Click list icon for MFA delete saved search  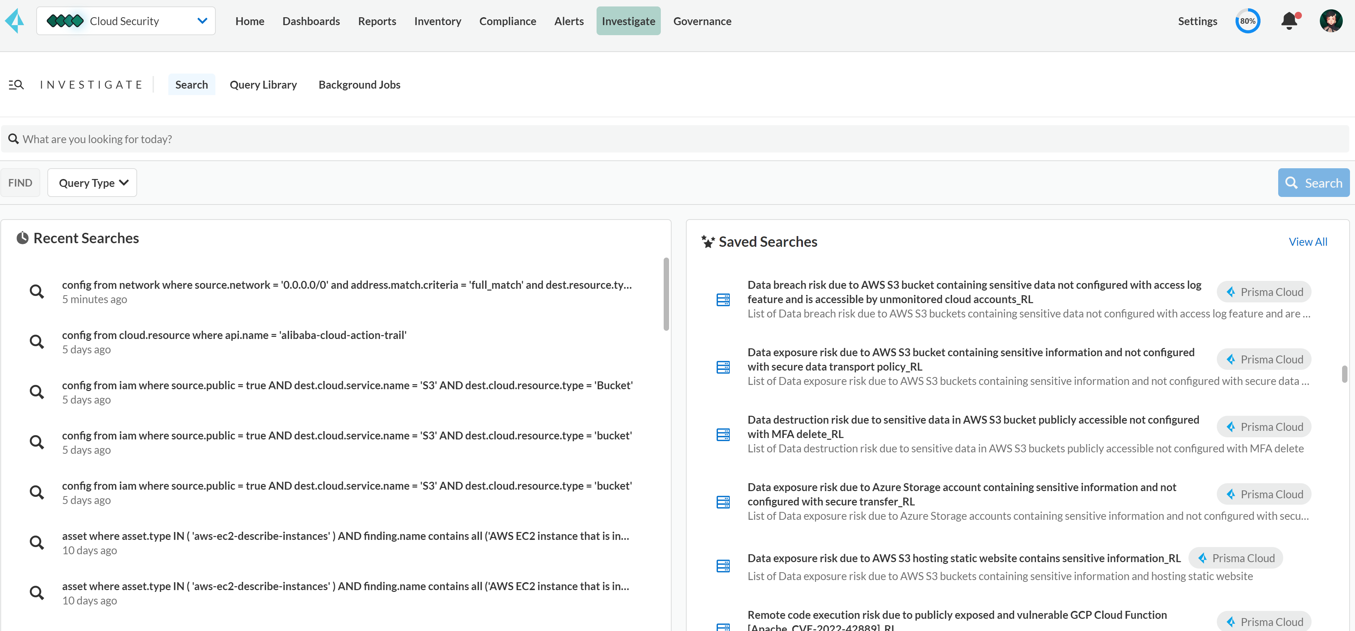click(x=723, y=434)
